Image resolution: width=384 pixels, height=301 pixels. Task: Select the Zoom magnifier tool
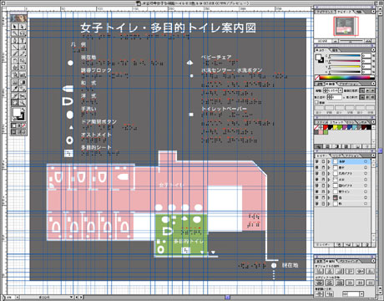coord(23,103)
